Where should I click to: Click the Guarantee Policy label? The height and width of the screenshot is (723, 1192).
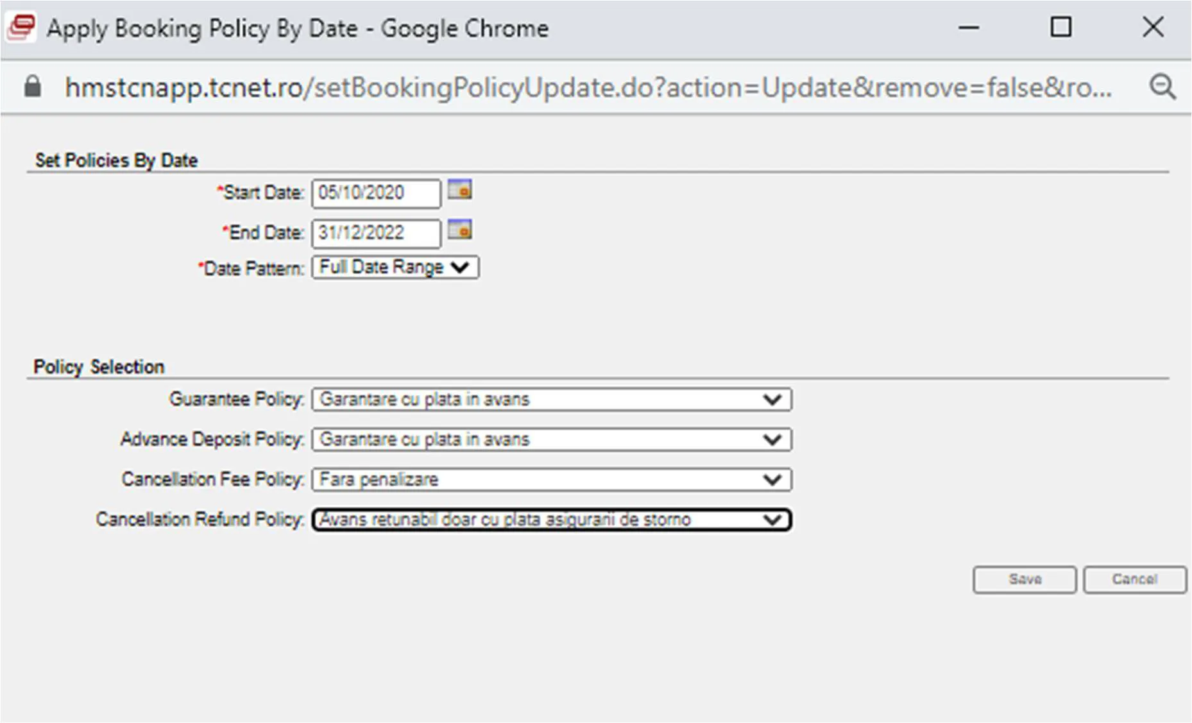pos(237,399)
